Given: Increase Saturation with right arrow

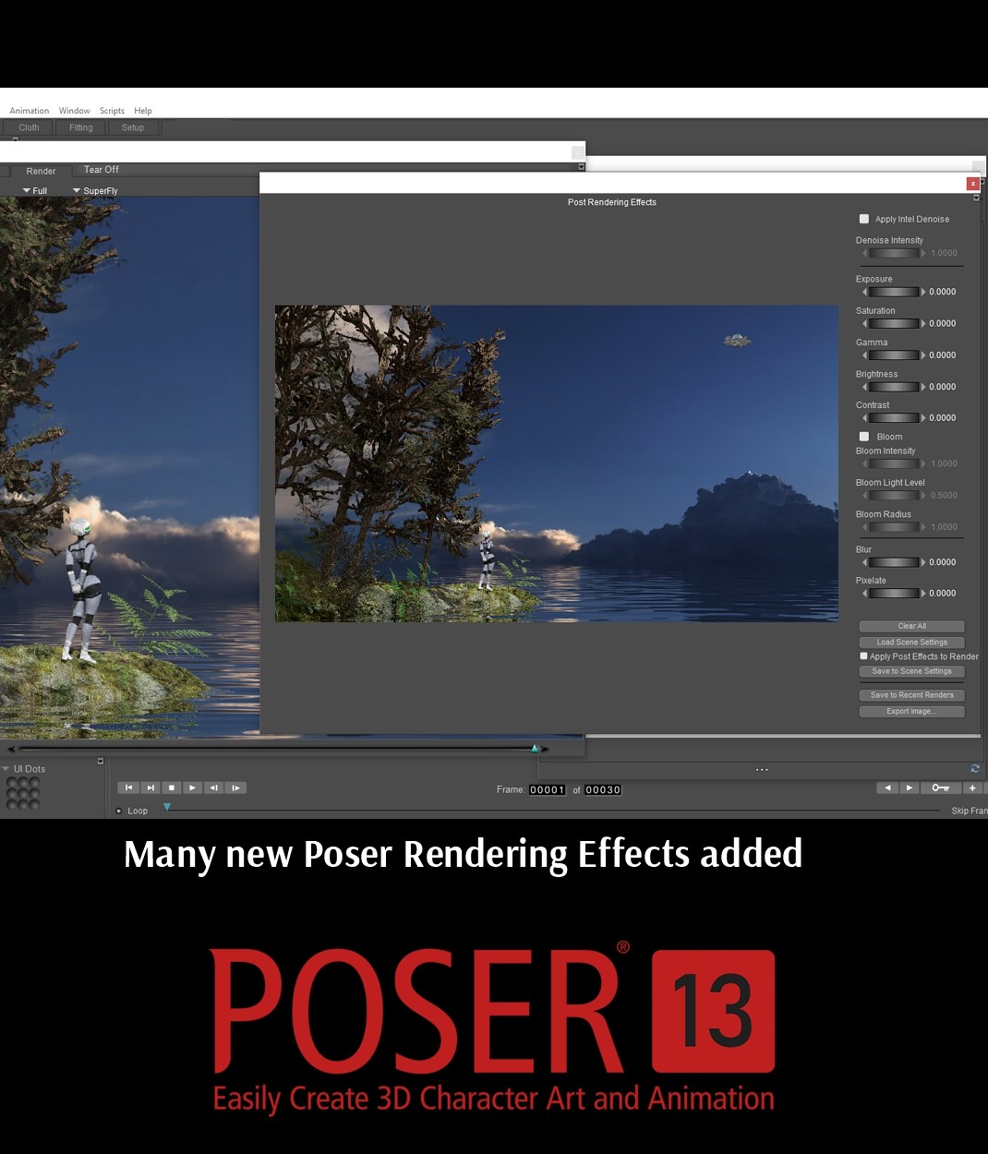Looking at the screenshot, I should coord(923,323).
